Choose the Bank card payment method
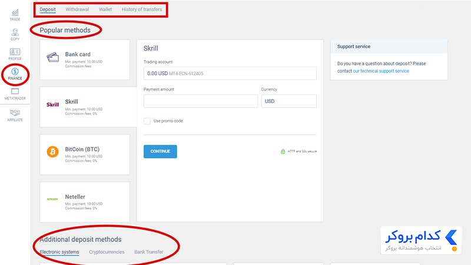 pyautogui.click(x=85, y=60)
